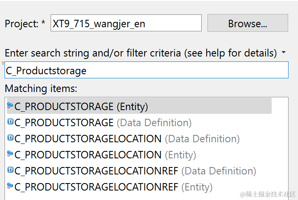The image size is (298, 200).
Task: Choose the C_PRODUCTSTORAGELOCATIONREF (Entity) item
Action: point(113,187)
